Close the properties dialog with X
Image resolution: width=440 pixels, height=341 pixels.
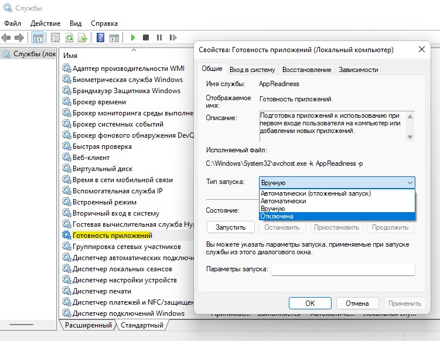click(421, 49)
